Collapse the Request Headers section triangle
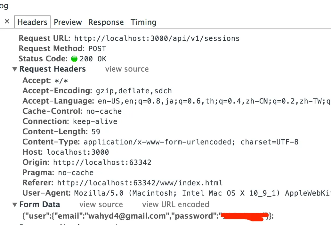 15,69
